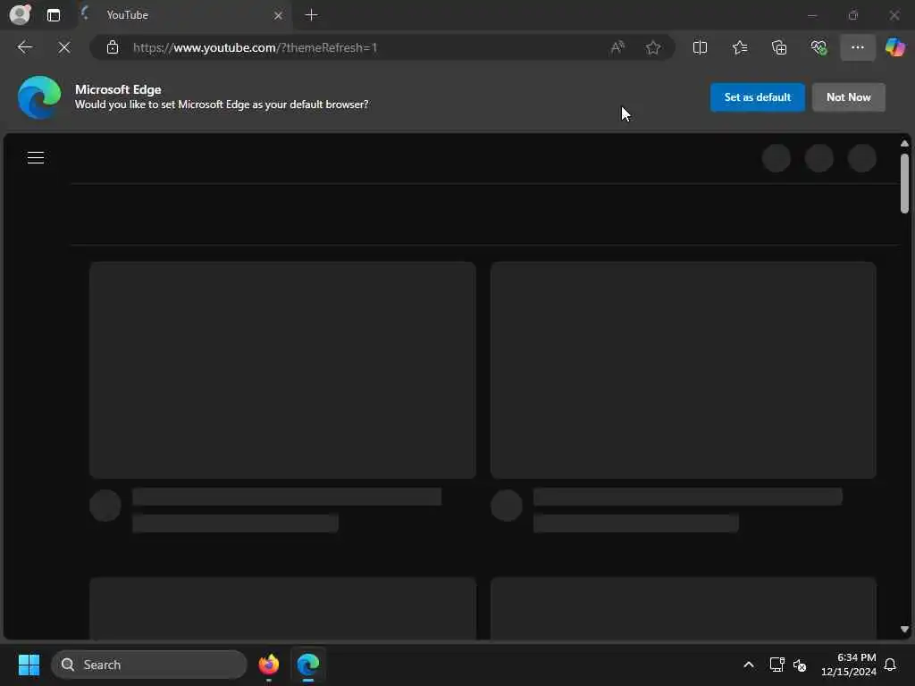Click the page scrollbar thumb
Screen dimensions: 915x686
click(x=904, y=184)
